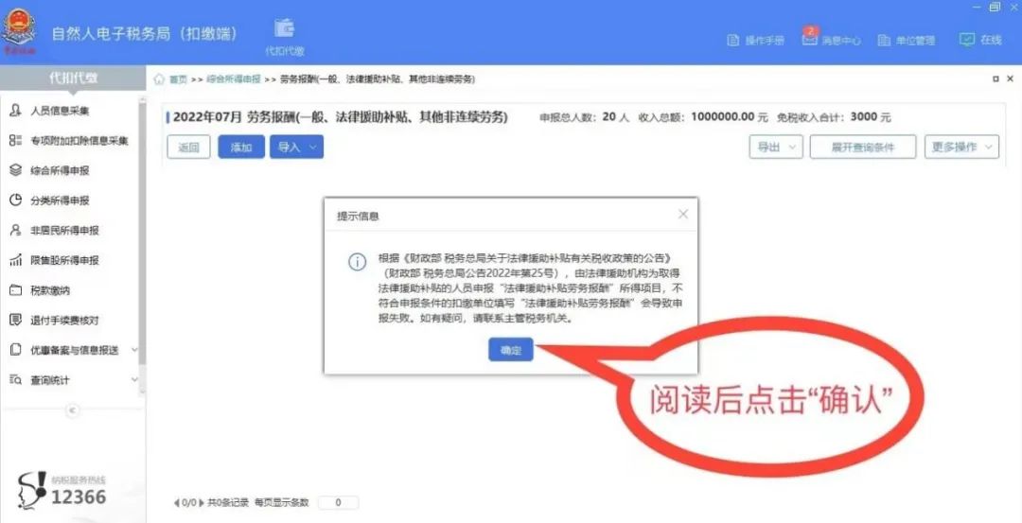Viewport: 1022px width, 523px height.
Task: Click the blue 添加 button
Action: 241,148
